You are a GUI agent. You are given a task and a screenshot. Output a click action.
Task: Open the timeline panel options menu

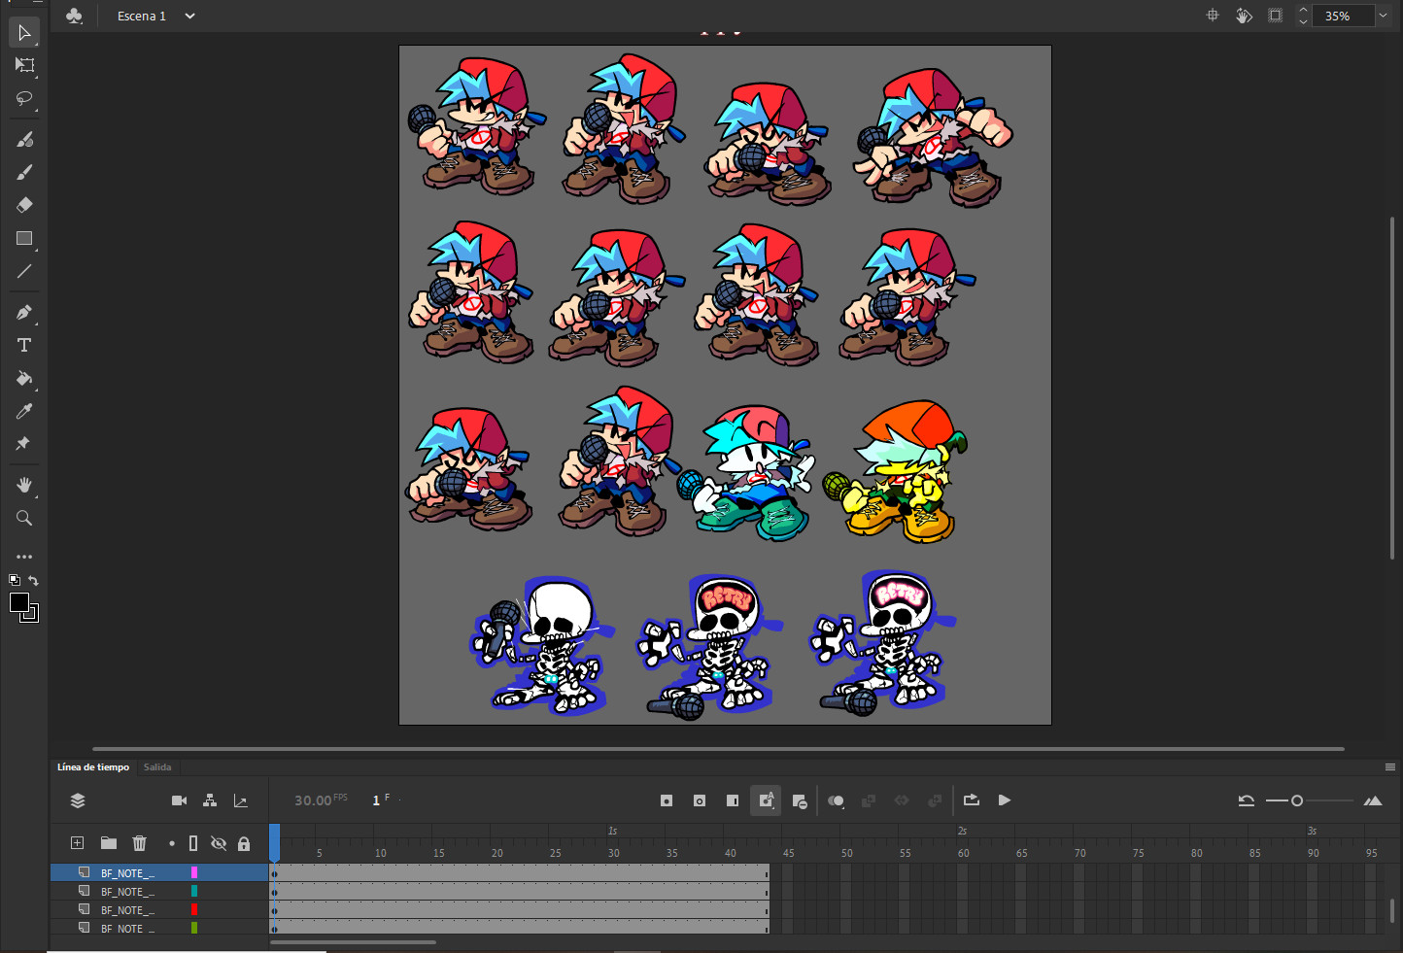[x=1389, y=767]
